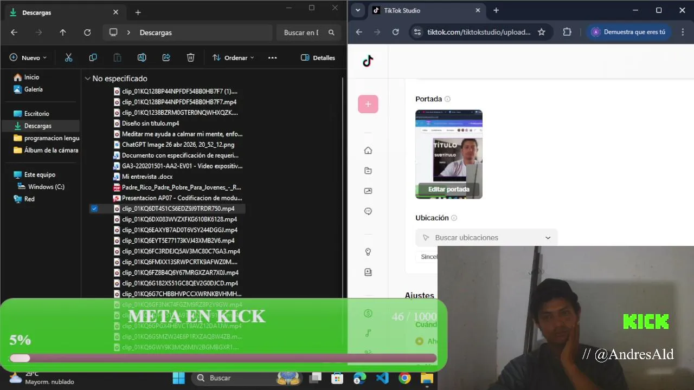This screenshot has height=390, width=694.
Task: Select file clip_01KQ6G182XS51GC8QEV2G0DJCD.mp4
Action: [x=180, y=283]
